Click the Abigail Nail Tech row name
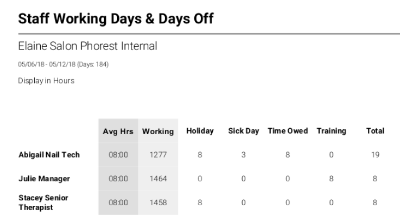 (x=49, y=155)
